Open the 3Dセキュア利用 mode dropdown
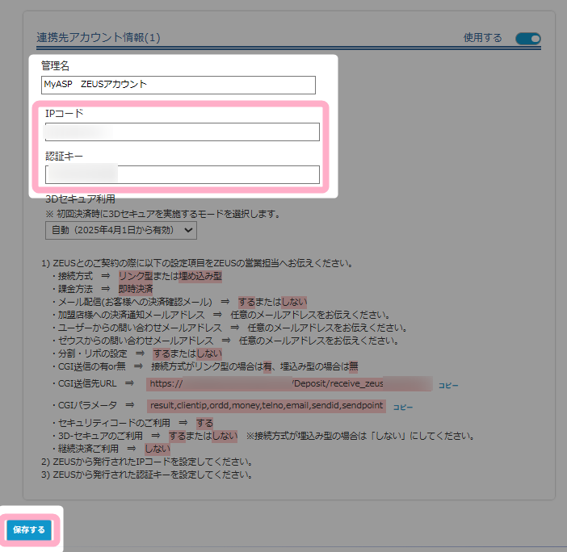The image size is (567, 552). coord(120,231)
